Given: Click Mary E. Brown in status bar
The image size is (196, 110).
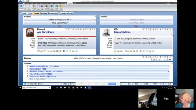Looking at the screenshot, I should [69, 84].
